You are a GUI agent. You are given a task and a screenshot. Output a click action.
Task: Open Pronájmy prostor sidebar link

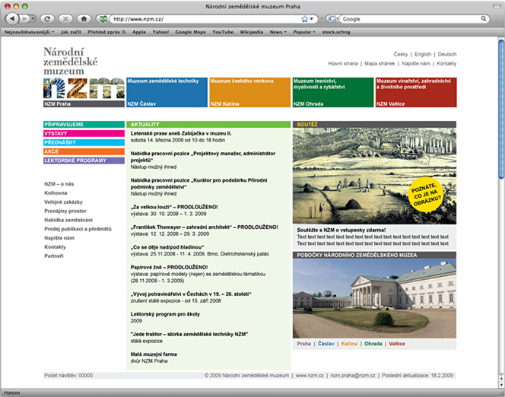pos(65,211)
